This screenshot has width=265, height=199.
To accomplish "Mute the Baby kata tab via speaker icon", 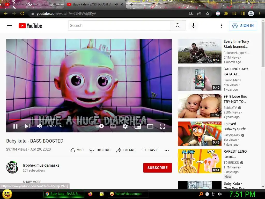I will pyautogui.click(x=116, y=4).
